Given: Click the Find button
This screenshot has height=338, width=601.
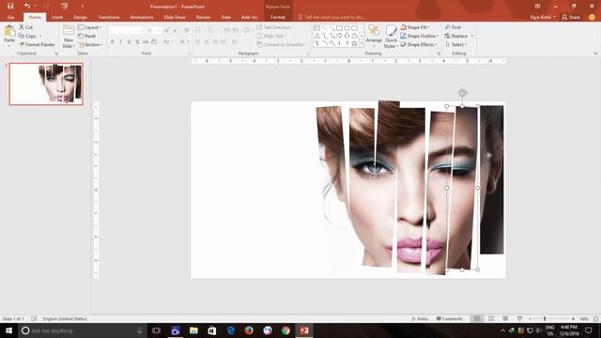Looking at the screenshot, I should pos(453,27).
